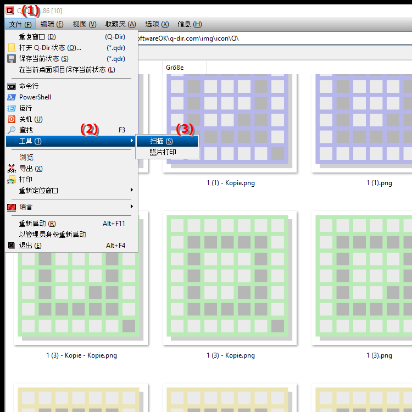This screenshot has width=412, height=412.
Task: Click the PowerShell icon
Action: click(x=12, y=97)
